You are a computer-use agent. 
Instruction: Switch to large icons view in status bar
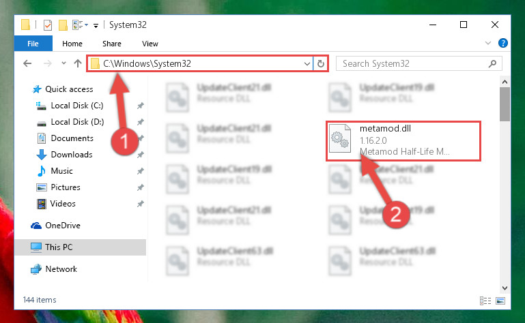[x=500, y=301]
